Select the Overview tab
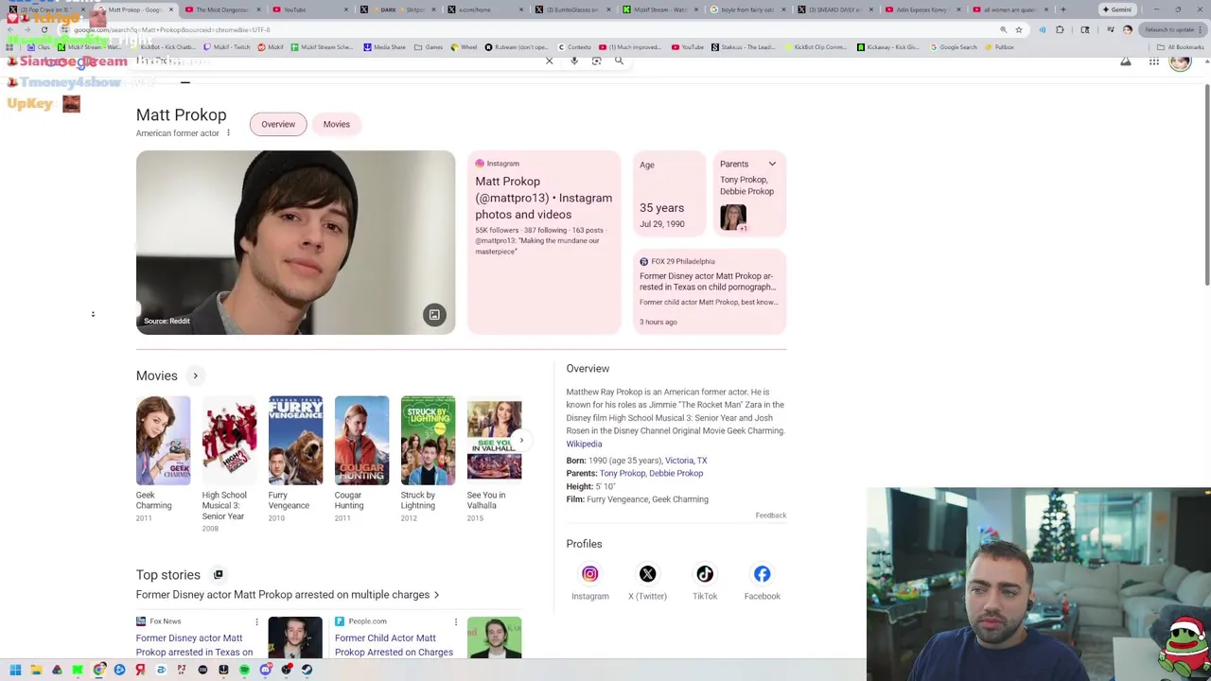Viewport: 1211px width, 681px height. click(x=278, y=124)
